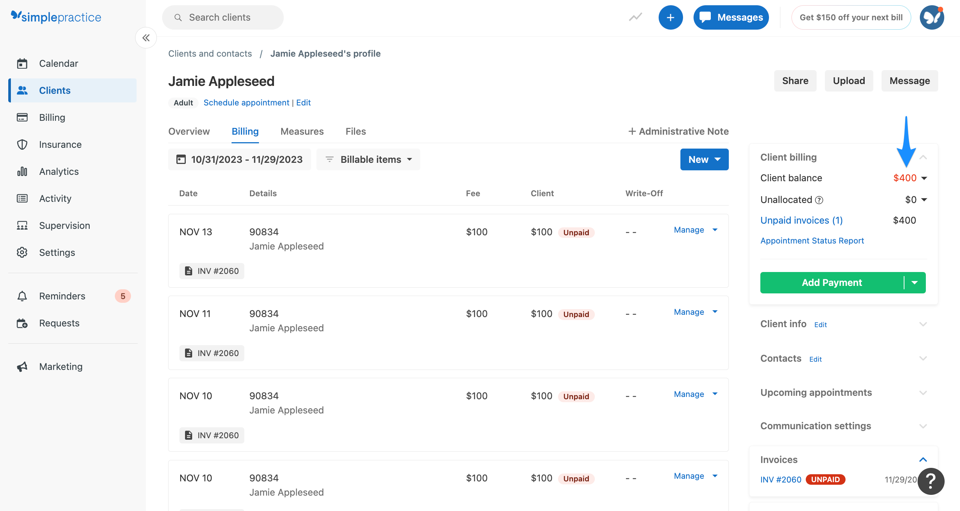Click the Share button
The image size is (960, 511).
[795, 81]
